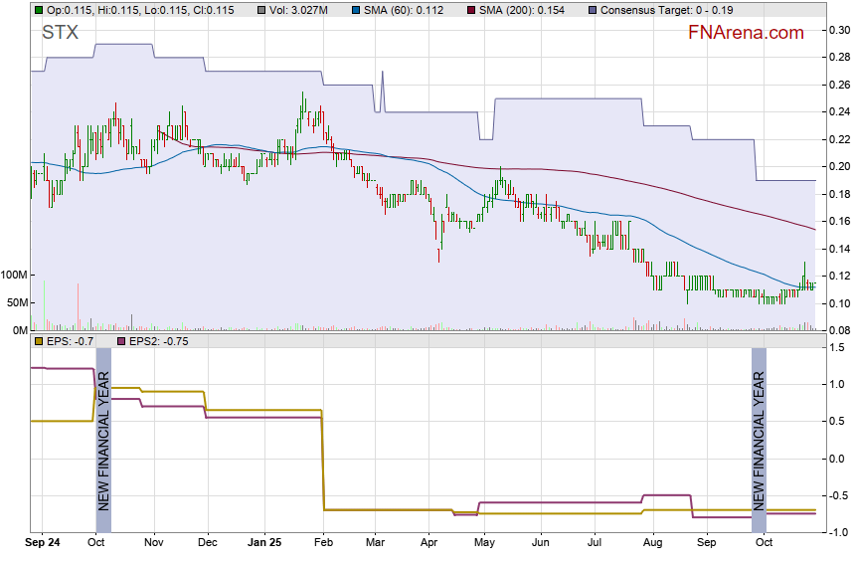Click the 0.30 price axis label
The height and width of the screenshot is (563, 854).
(837, 30)
